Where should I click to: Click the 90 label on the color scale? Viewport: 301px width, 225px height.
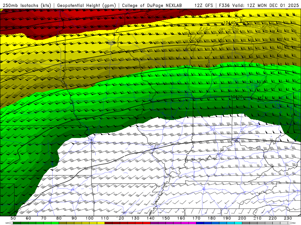74,218
